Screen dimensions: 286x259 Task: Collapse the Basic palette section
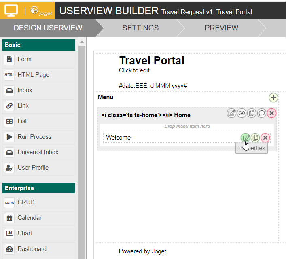click(39, 45)
